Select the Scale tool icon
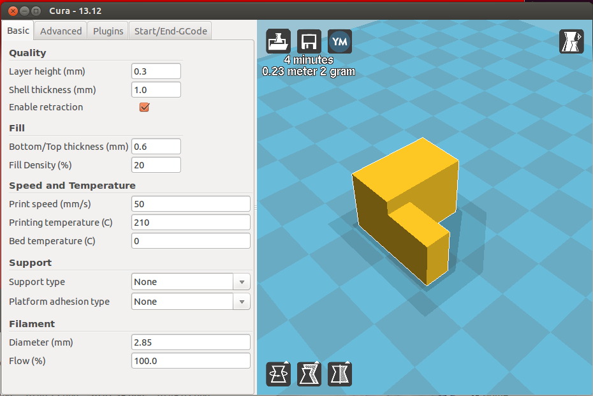 (x=309, y=374)
